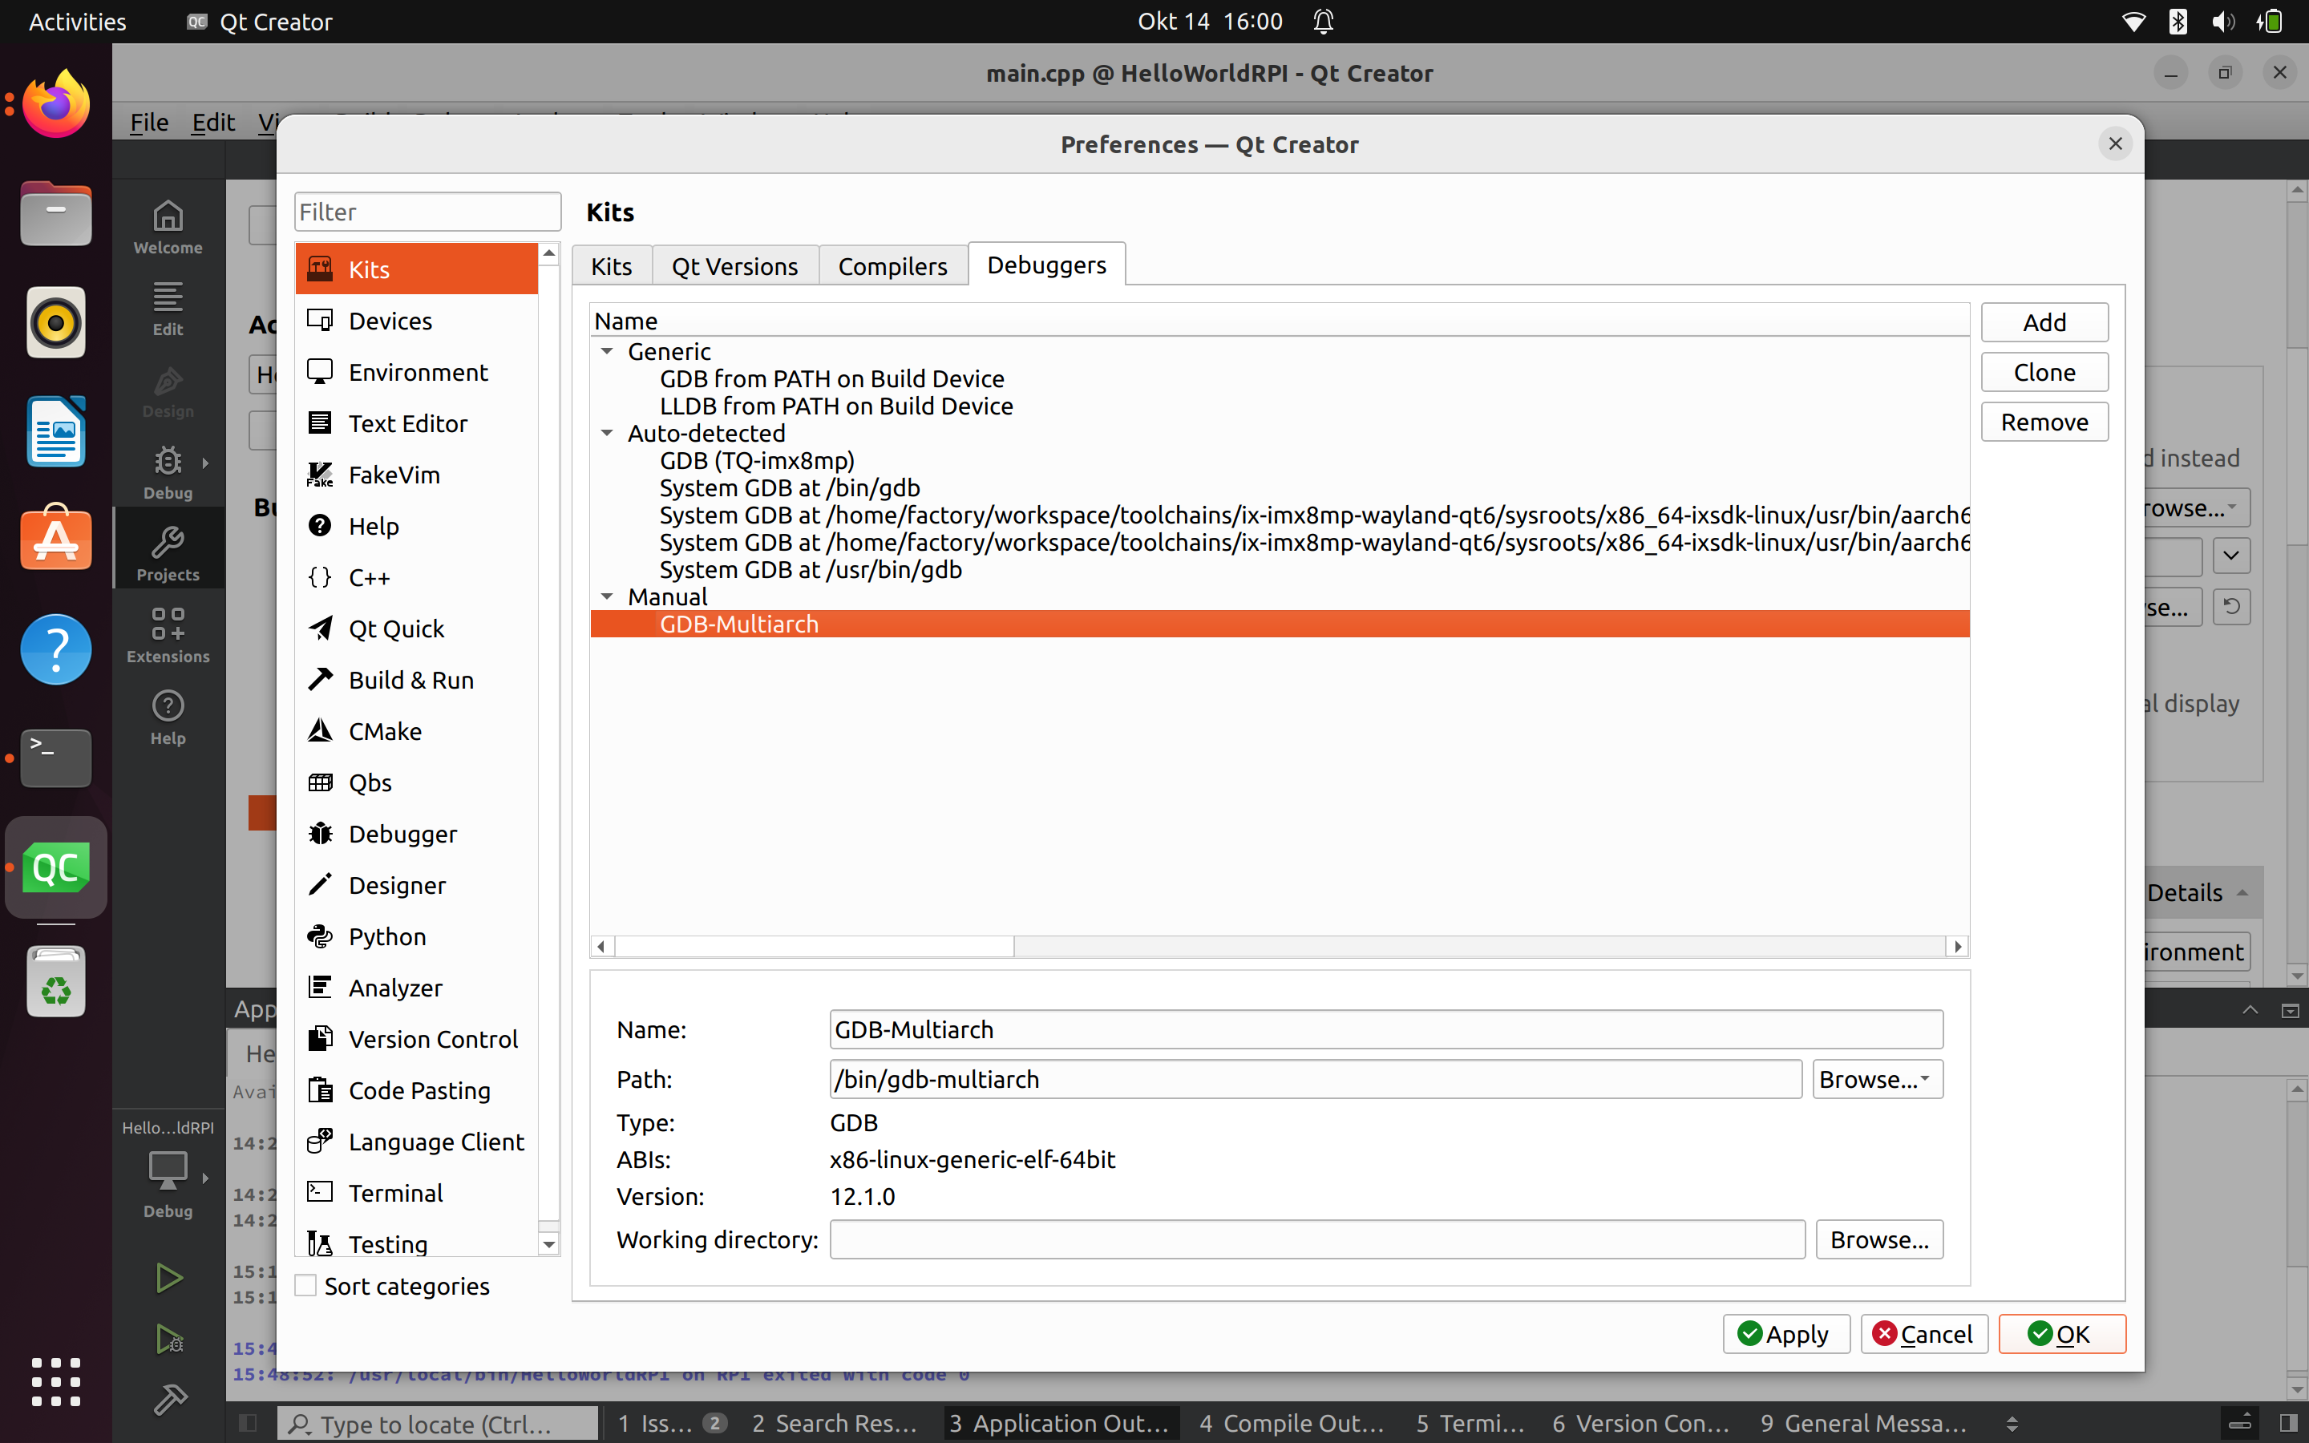Open the Testing category
Screen dimensions: 2309x1443
(x=416, y=1243)
